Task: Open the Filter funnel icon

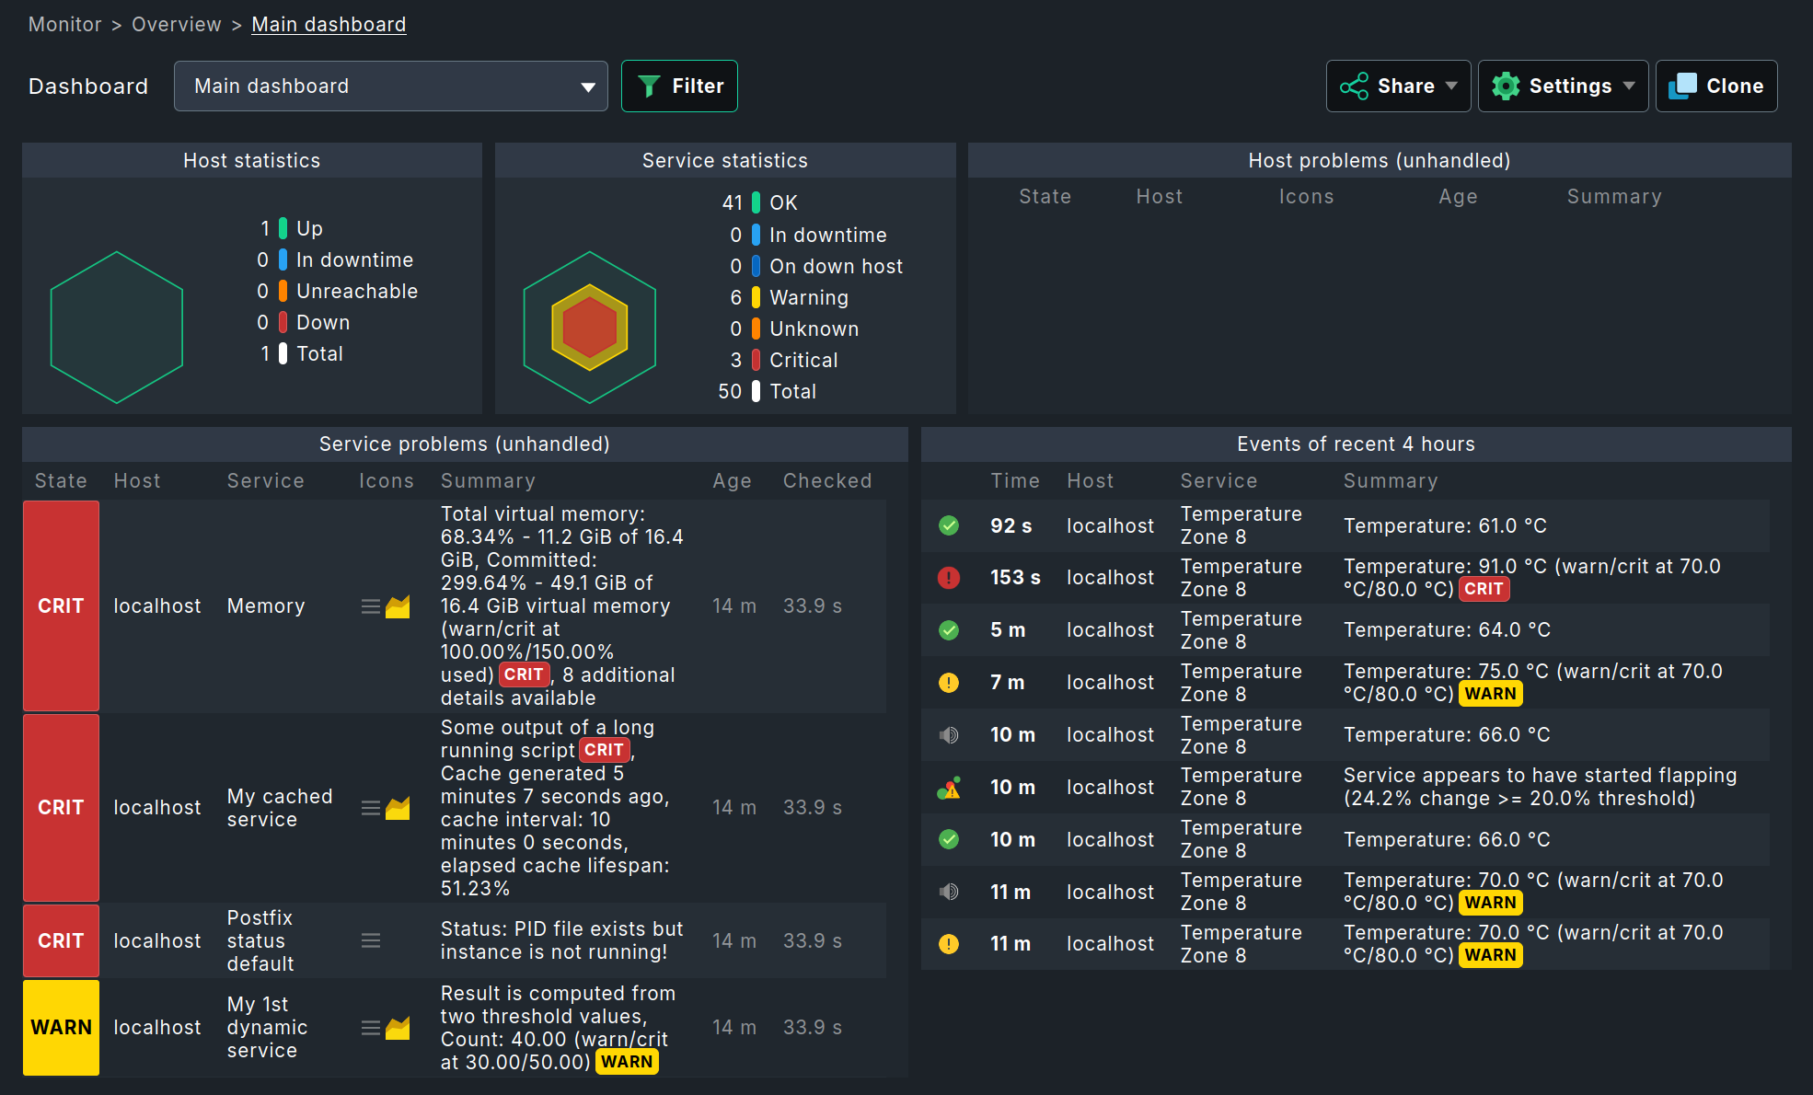Action: click(x=650, y=86)
